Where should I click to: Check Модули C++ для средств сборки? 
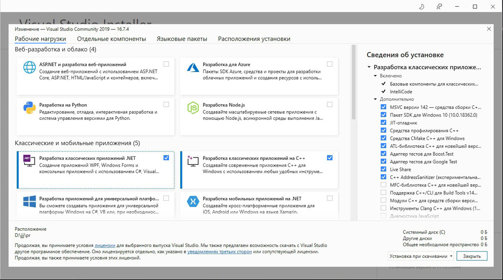click(x=384, y=200)
